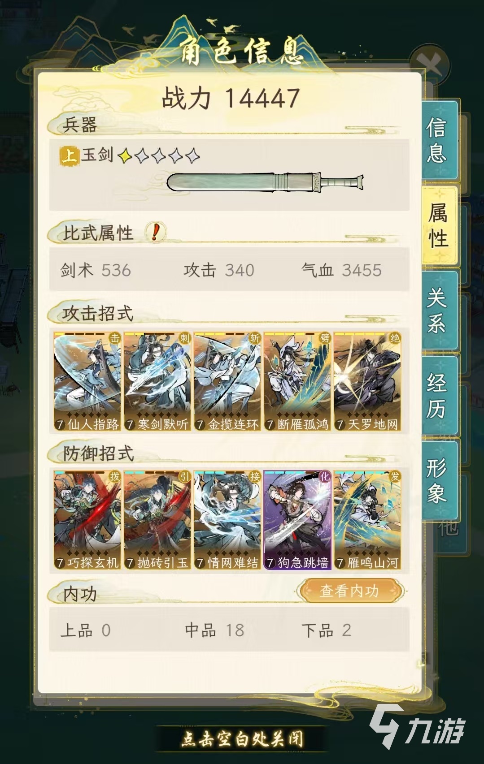Select the 寒剑默听 attack skill card
The image size is (484, 764).
[x=157, y=381]
